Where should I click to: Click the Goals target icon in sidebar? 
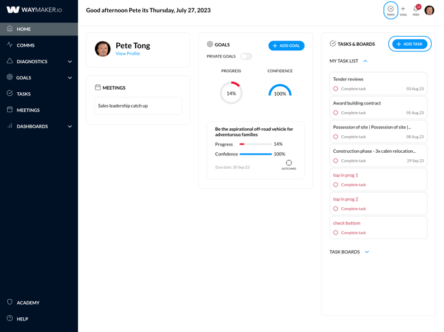10,77
